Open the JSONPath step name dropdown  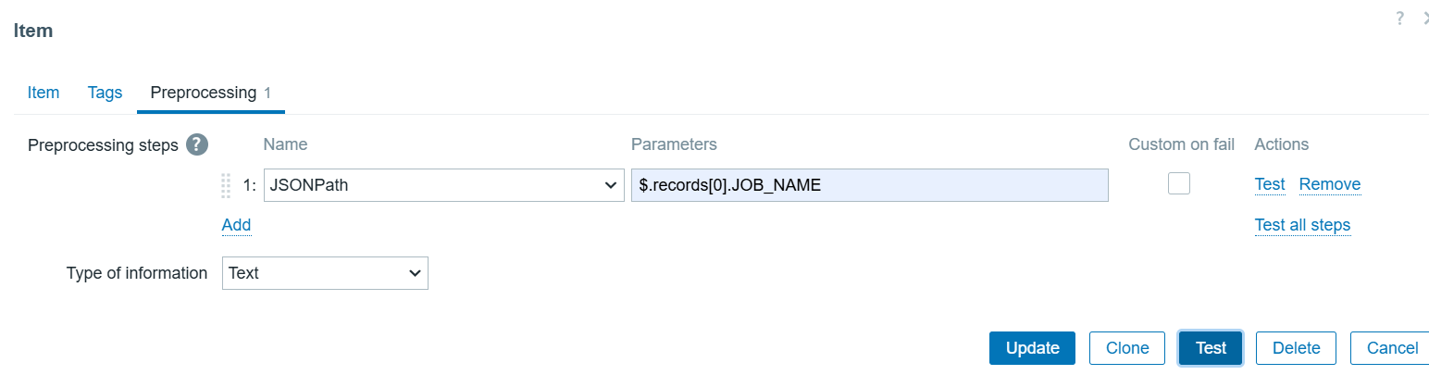point(443,185)
